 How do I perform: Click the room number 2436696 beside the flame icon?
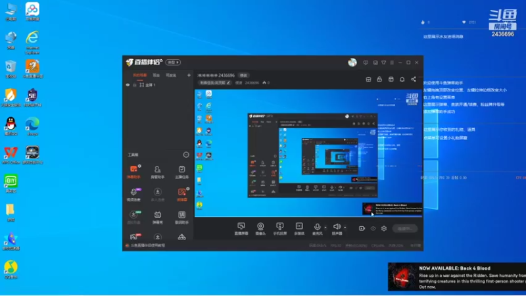(x=252, y=83)
